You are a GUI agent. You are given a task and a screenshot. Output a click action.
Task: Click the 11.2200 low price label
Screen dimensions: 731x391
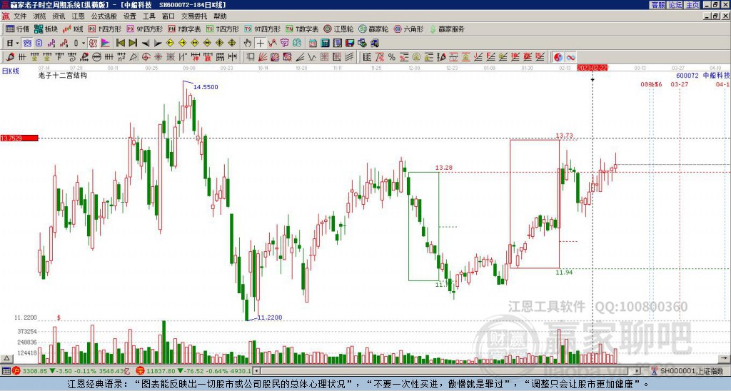(x=269, y=318)
